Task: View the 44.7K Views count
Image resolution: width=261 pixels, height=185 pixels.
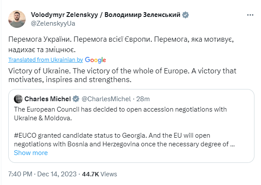Action: pos(100,174)
